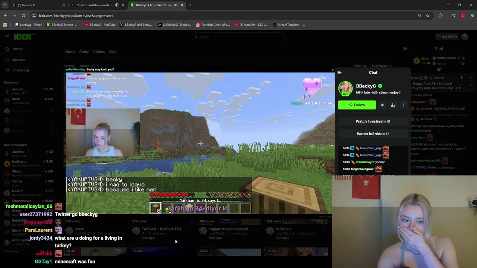This screenshot has height=268, width=477.
Task: Open the page zoom indicator in the address bar
Action: point(420,16)
